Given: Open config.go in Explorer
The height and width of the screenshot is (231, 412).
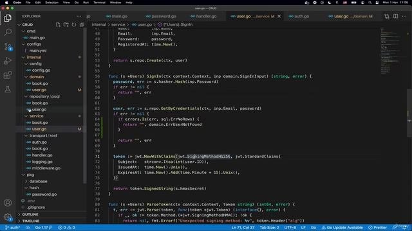Looking at the screenshot, I should [41, 70].
